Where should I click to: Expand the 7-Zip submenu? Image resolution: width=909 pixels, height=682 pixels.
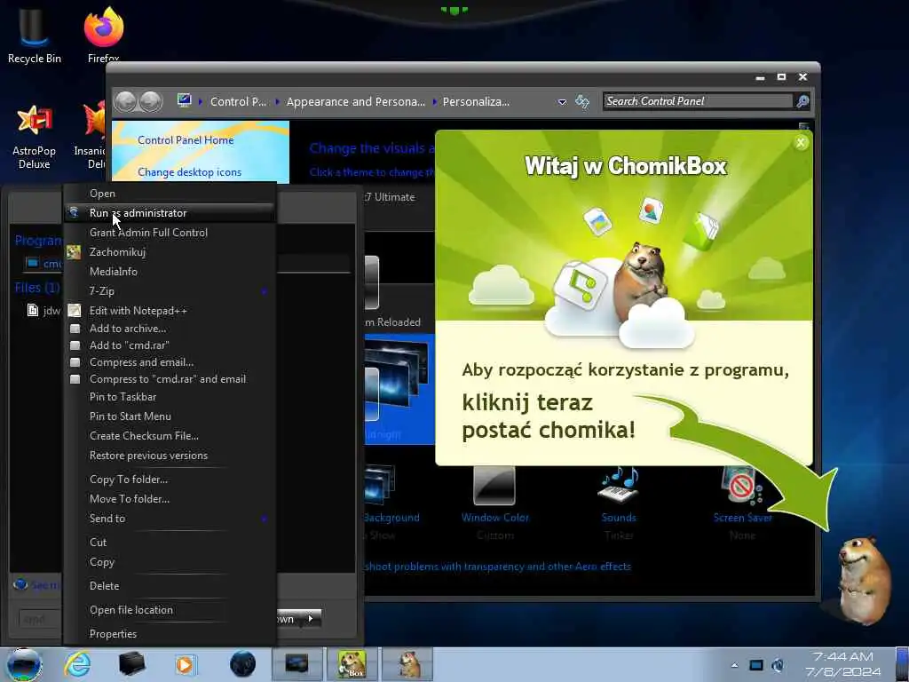[x=170, y=291]
